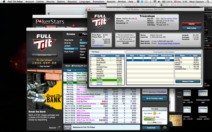Open the Apple menu
The height and width of the screenshot is (132, 212).
pyautogui.click(x=4, y=2)
